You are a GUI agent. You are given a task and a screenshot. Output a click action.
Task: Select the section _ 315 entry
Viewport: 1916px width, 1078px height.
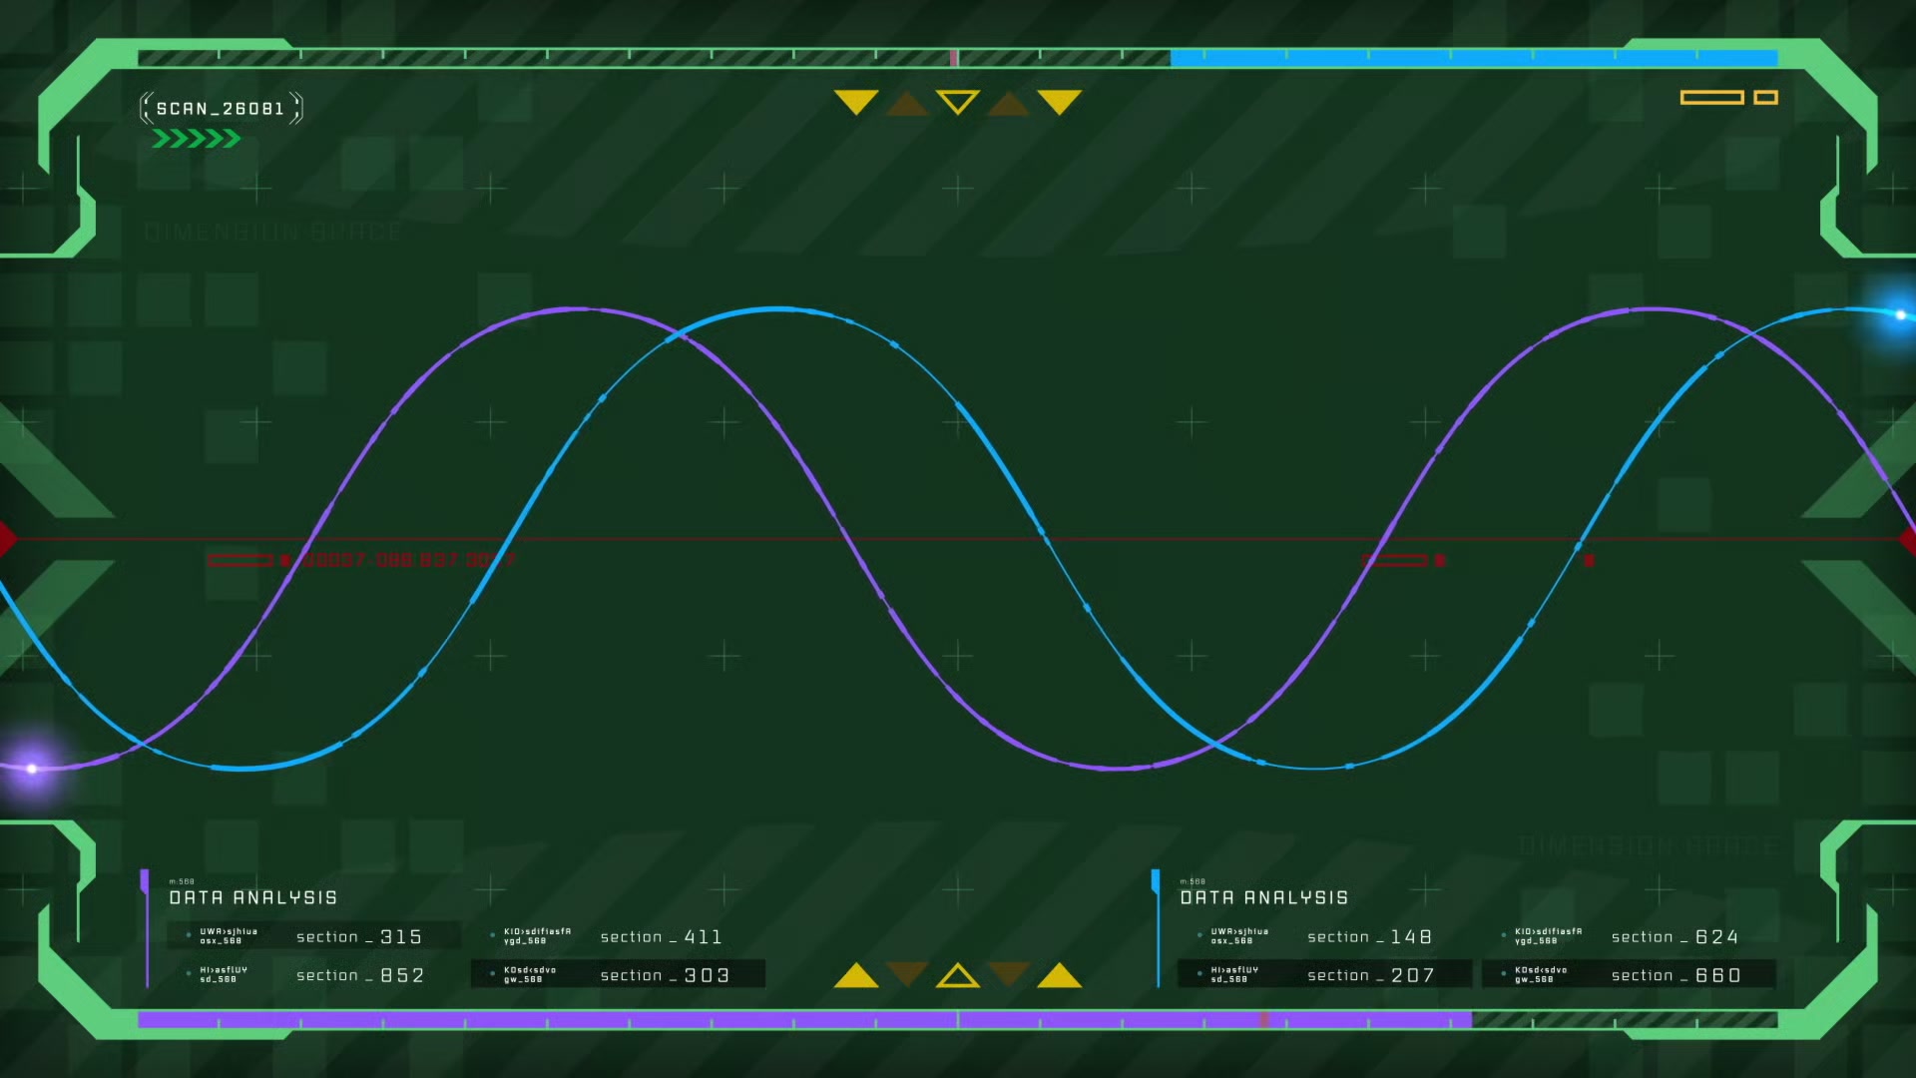359,936
